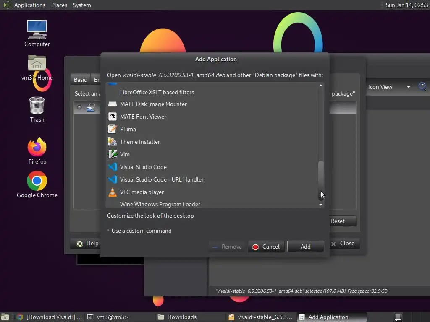The image size is (430, 322).
Task: Open the Icon View dropdown
Action: tap(389, 87)
